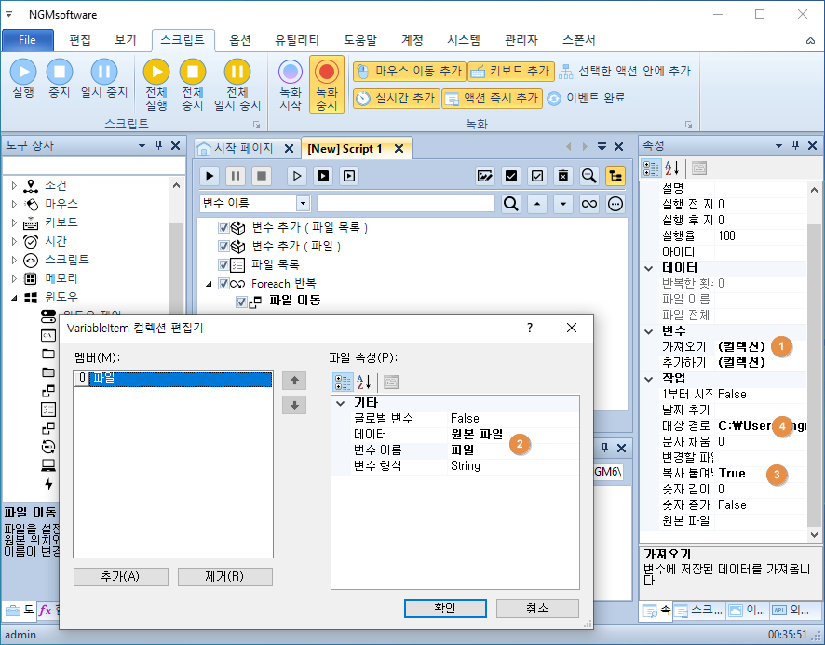The width and height of the screenshot is (825, 645).
Task: Click 가져오기 (컬렉션) property value
Action: 741,347
